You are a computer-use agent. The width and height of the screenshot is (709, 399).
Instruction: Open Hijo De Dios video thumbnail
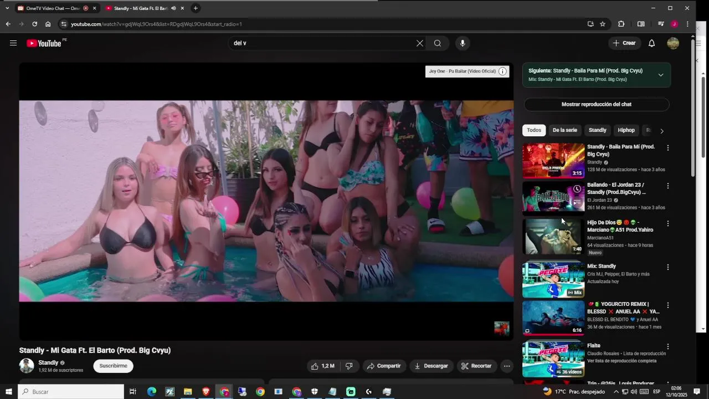553,236
